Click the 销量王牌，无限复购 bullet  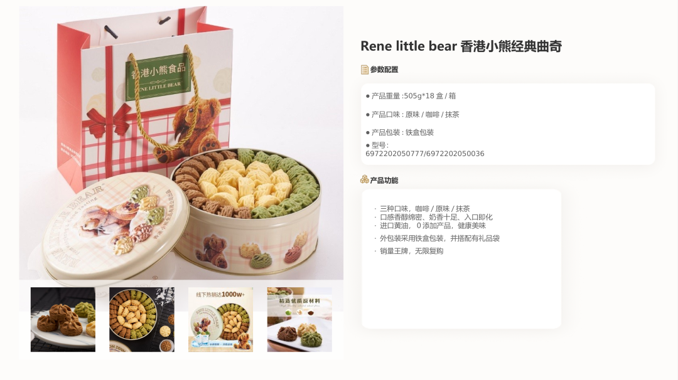[x=409, y=251]
